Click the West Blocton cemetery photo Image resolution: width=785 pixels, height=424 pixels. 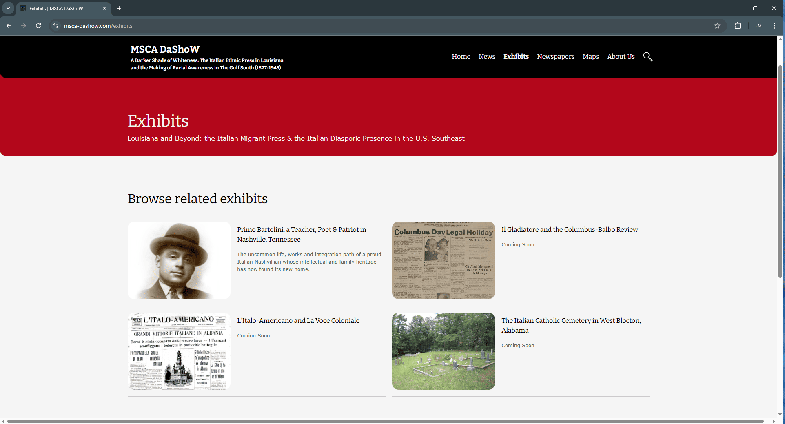click(x=443, y=351)
